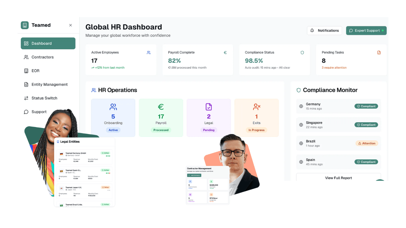Close the sidebar using the X
This screenshot has height=228, width=406.
pos(70,25)
